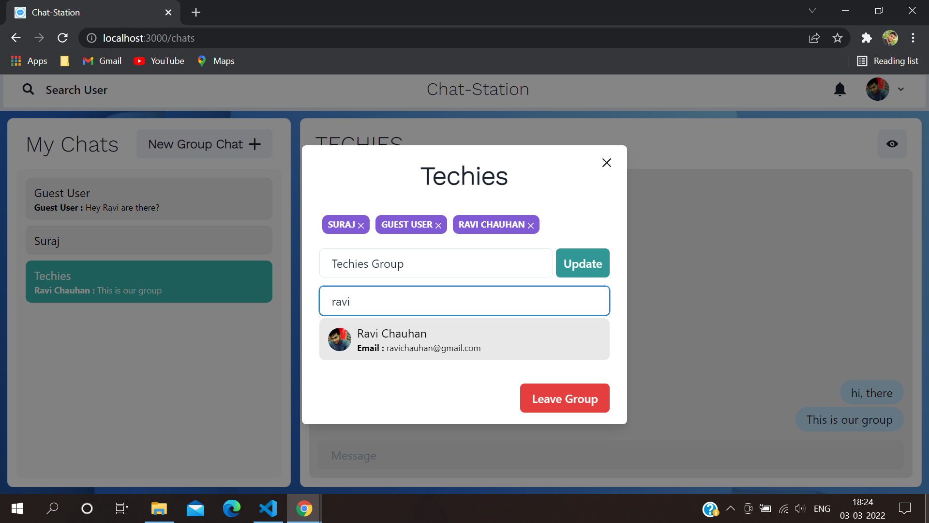Open Chrome extensions from the toolbar
929x523 pixels.
point(867,38)
